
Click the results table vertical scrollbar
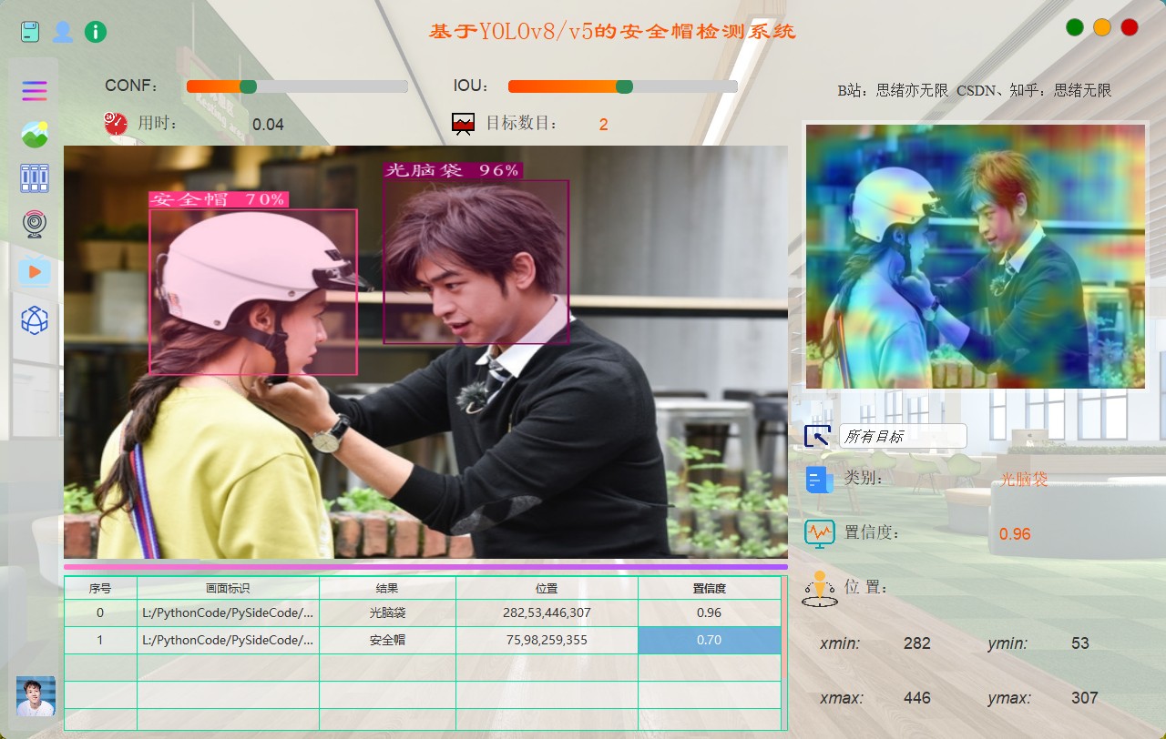[784, 653]
